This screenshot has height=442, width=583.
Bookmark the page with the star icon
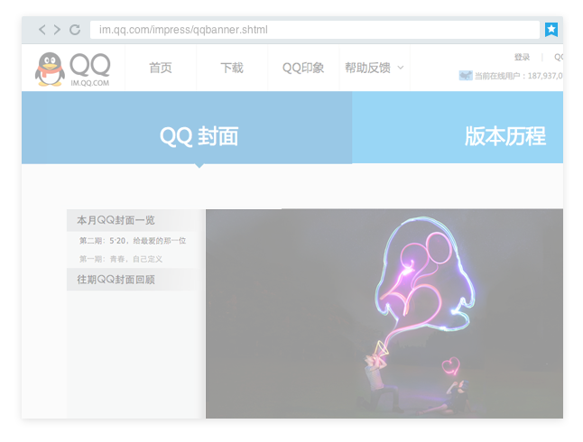(x=551, y=30)
